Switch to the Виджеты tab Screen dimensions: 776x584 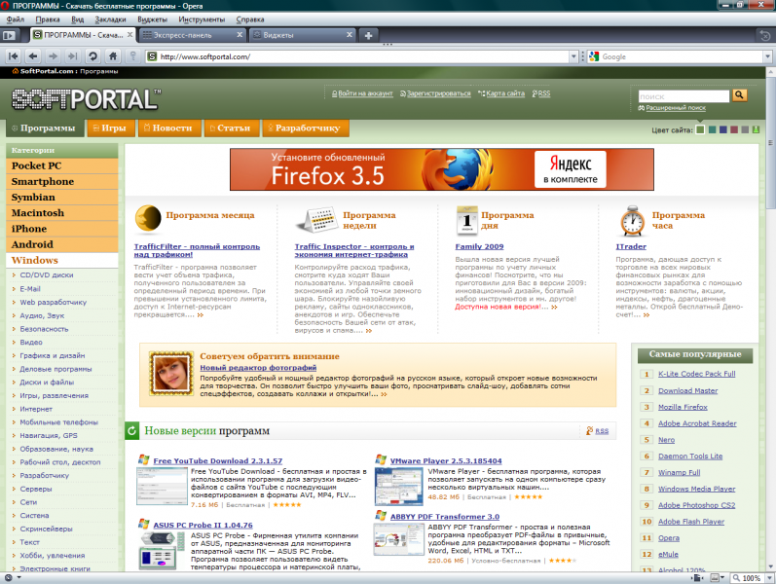(x=302, y=35)
